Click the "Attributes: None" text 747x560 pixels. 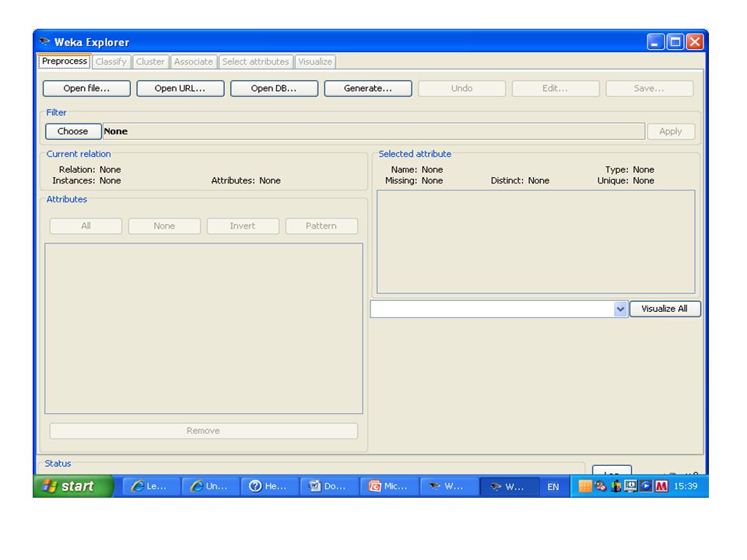[246, 180]
